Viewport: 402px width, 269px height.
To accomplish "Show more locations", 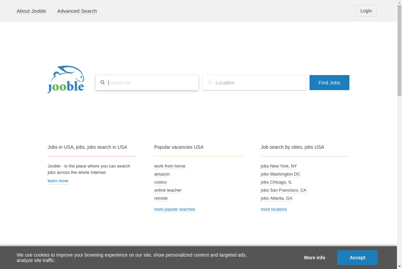I will 274,209.
